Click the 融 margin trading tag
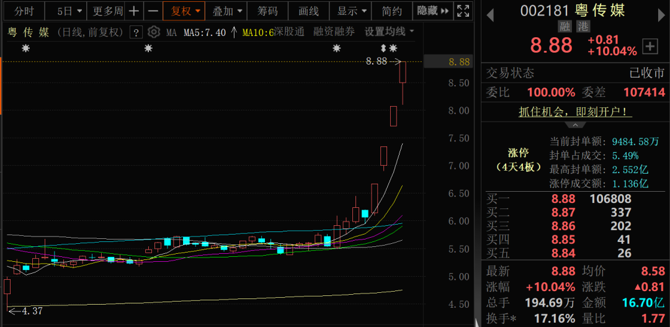The width and height of the screenshot is (670, 327). 565,27
